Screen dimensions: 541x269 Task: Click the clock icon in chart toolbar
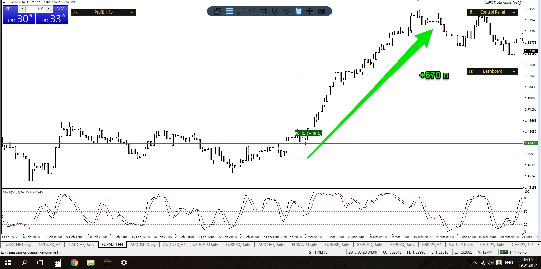275,11
